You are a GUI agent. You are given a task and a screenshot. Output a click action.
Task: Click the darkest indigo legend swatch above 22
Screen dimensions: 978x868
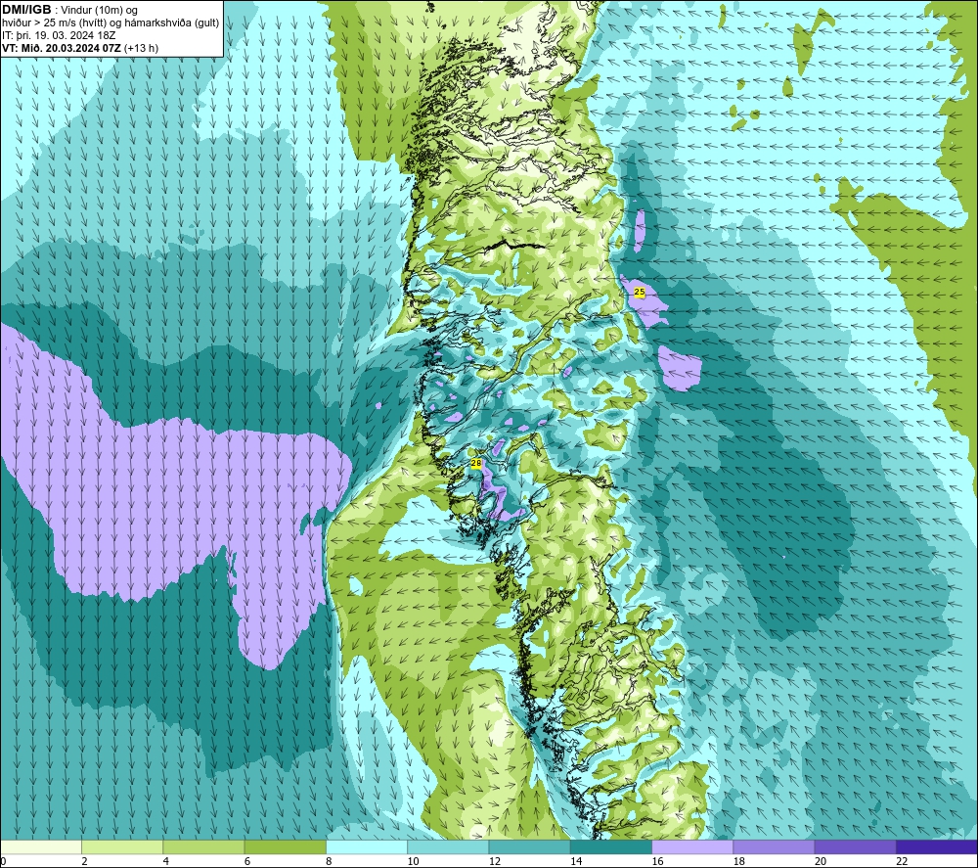coord(937,846)
